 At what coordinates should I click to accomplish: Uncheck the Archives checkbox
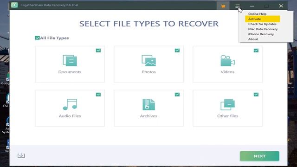coord(177,95)
